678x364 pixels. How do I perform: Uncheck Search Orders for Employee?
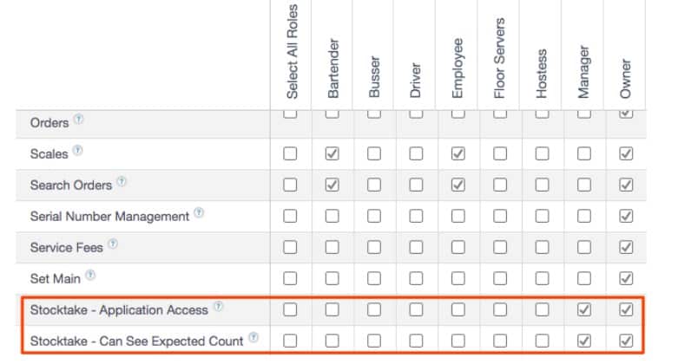[457, 185]
